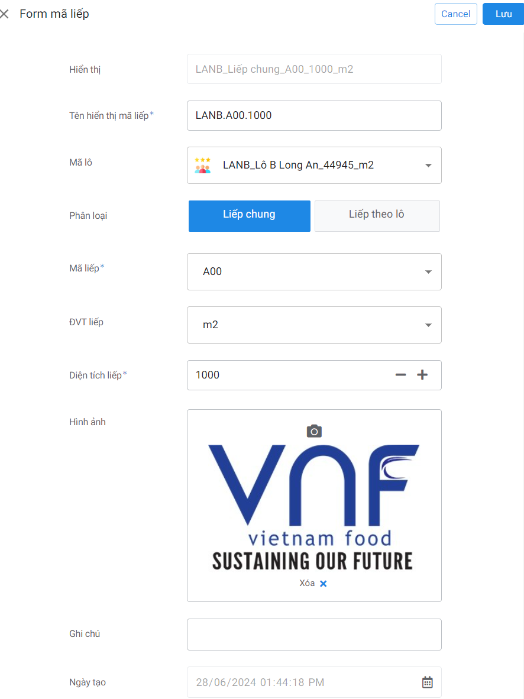Increase Diện tích liếp with plus icon
524x699 pixels.
pos(422,374)
